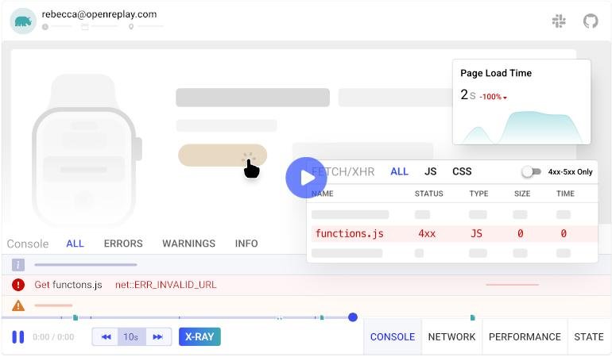Switch to the CONSOLE tab
This screenshot has height=357, width=612.
click(x=393, y=337)
